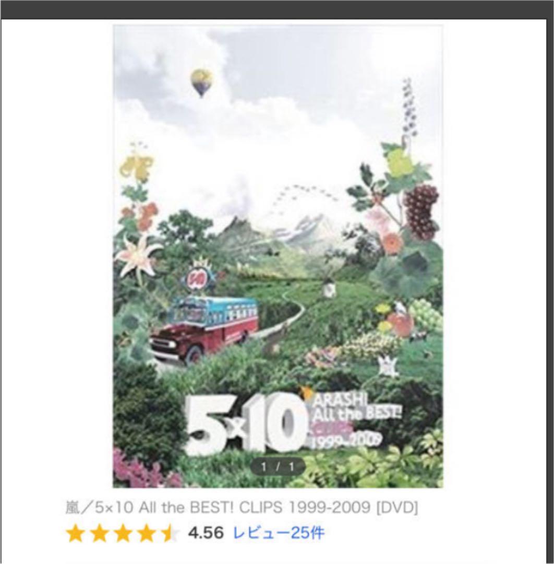Open the レビュー25件 reviews link
Viewport: 554px width, 564px height.
tap(279, 533)
